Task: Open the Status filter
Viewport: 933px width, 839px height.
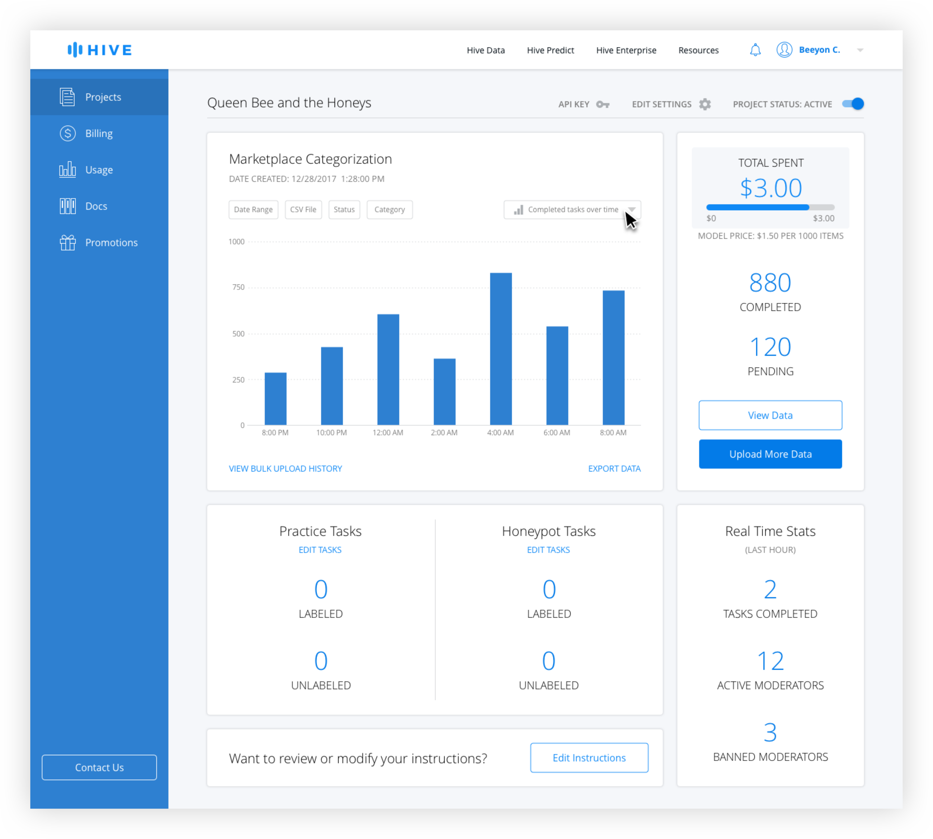Action: (x=344, y=210)
